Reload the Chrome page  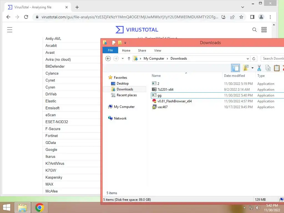26,17
